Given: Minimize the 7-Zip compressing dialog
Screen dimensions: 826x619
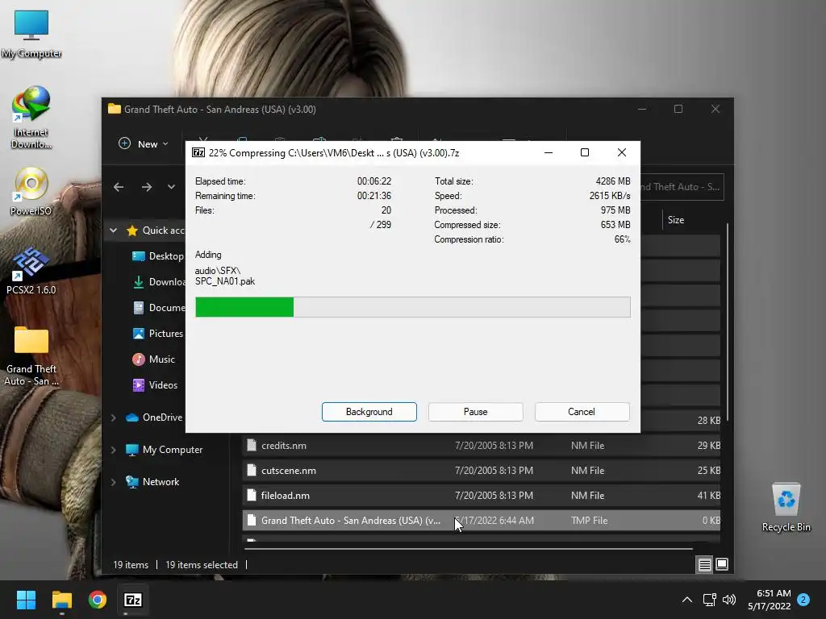Looking at the screenshot, I should [549, 152].
